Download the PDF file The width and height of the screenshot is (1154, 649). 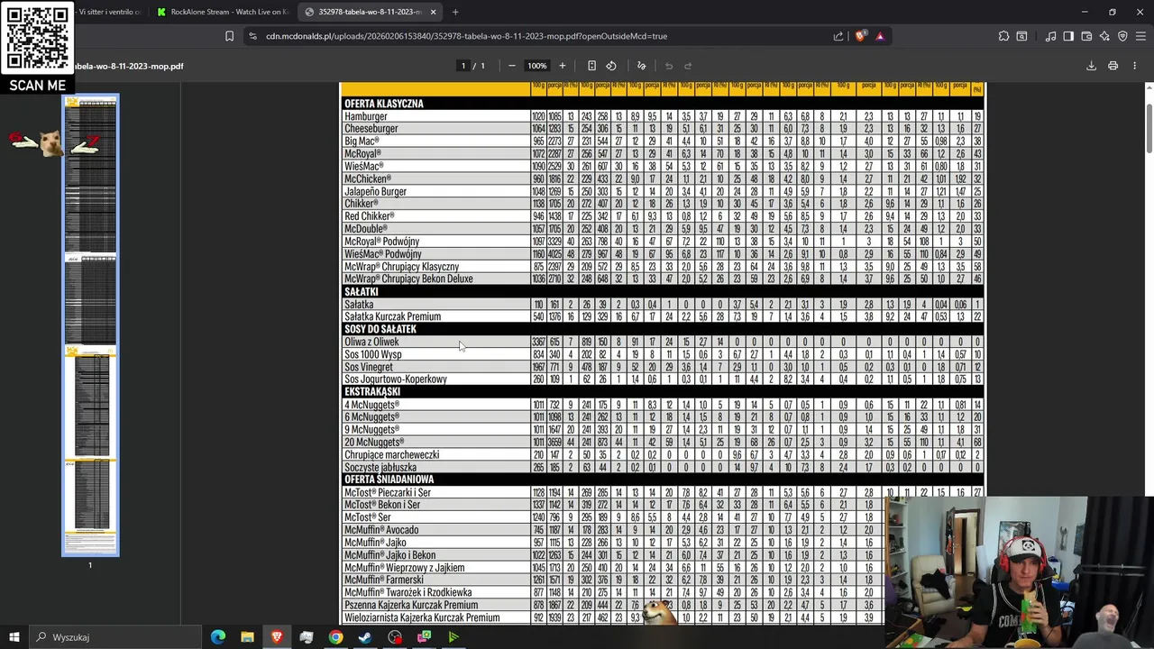click(1091, 66)
